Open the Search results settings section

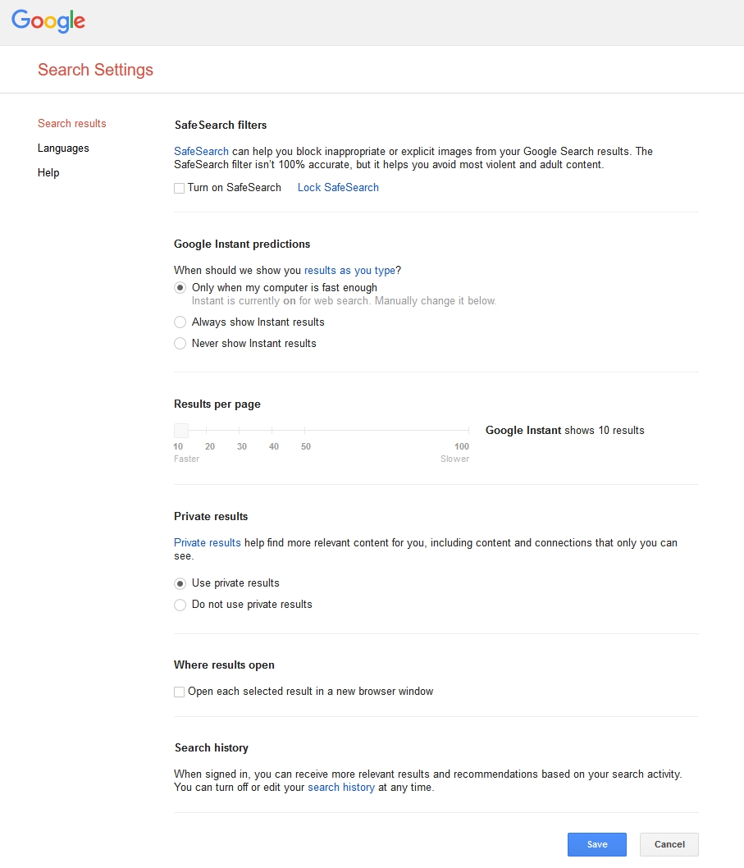pyautogui.click(x=72, y=124)
